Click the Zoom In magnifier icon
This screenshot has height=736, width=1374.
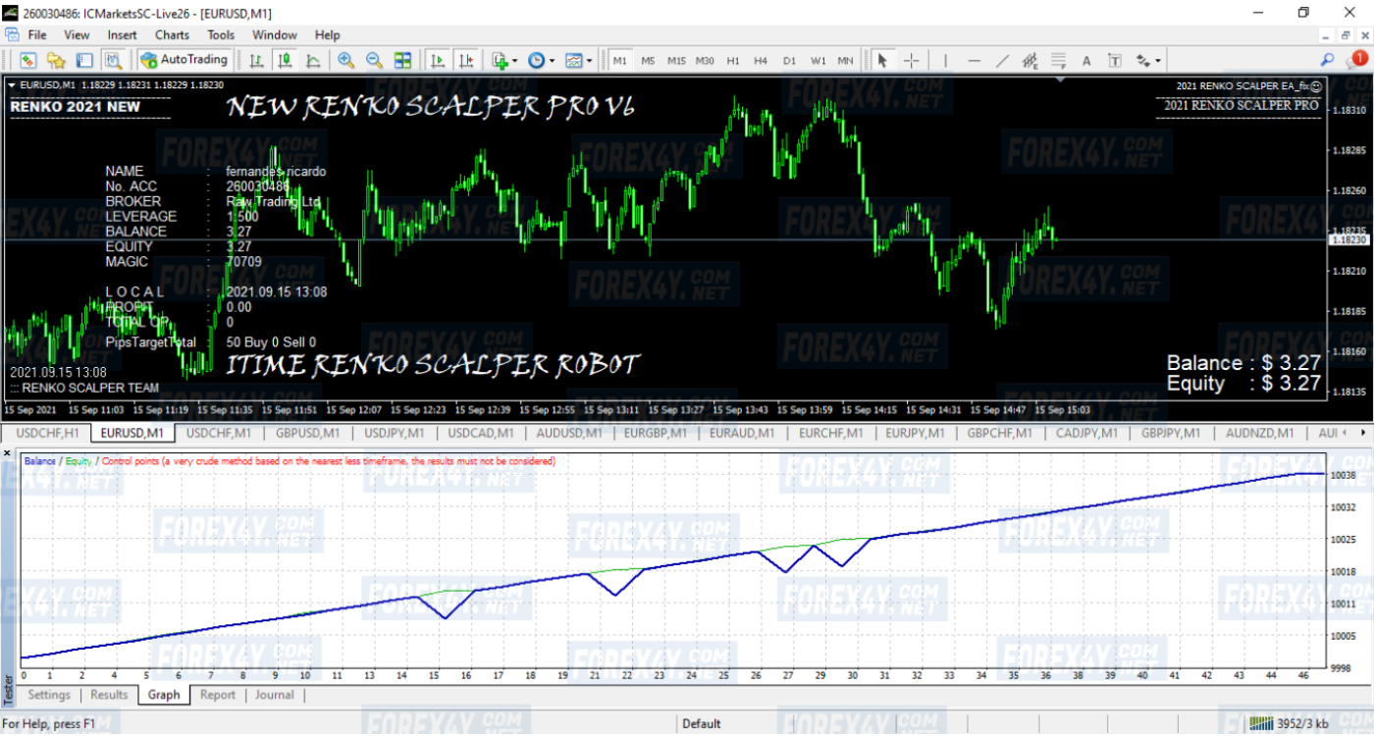[x=345, y=60]
